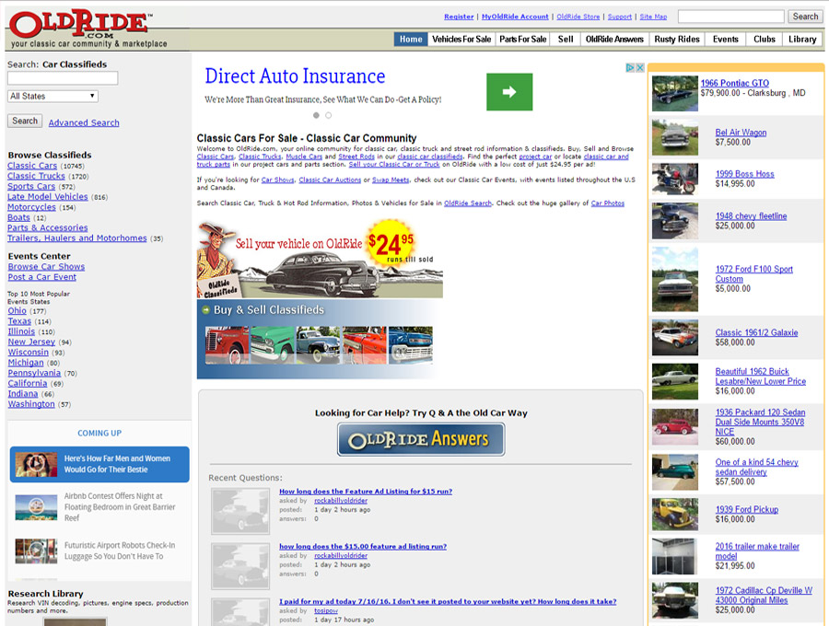Open Browse Car Shows link
829x626 pixels.
(46, 267)
